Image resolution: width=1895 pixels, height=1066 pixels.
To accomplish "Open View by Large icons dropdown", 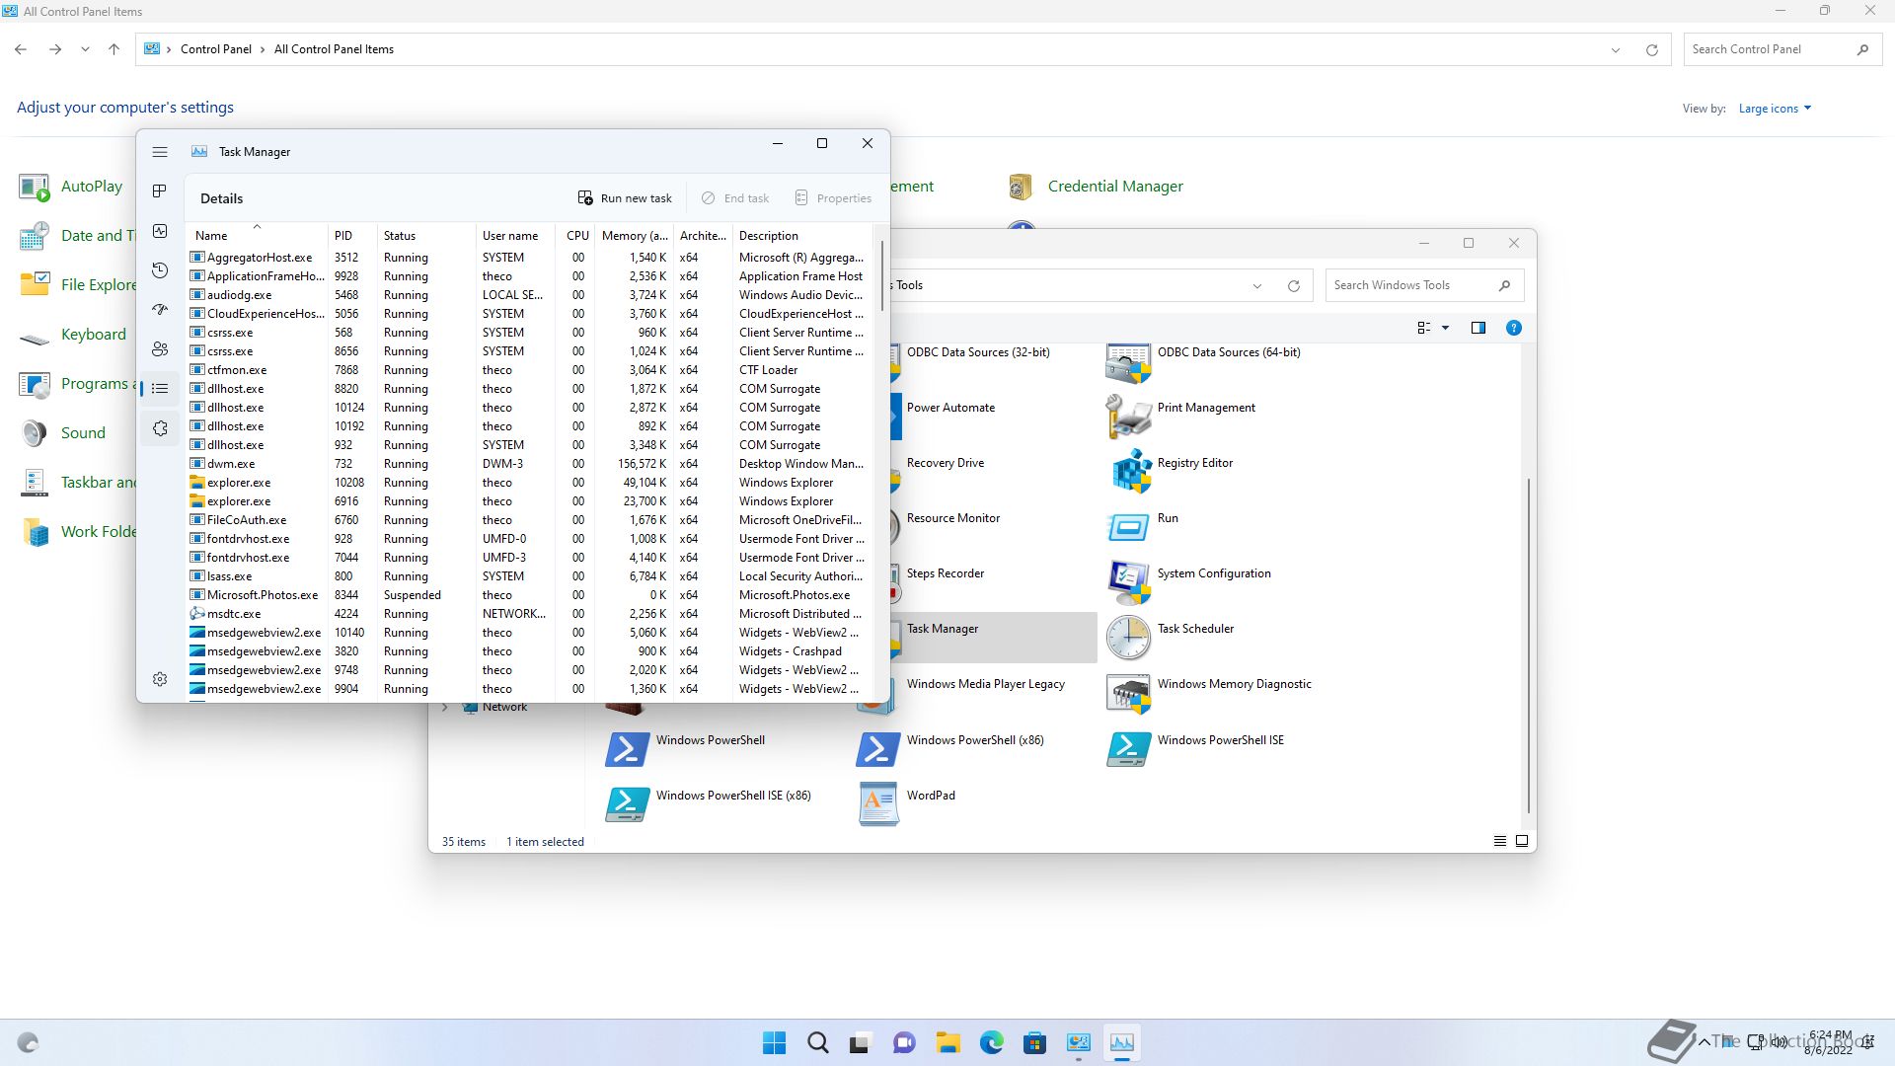I will coord(1775,109).
